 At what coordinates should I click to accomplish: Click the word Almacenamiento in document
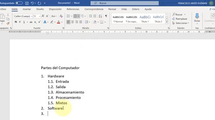point(70,92)
